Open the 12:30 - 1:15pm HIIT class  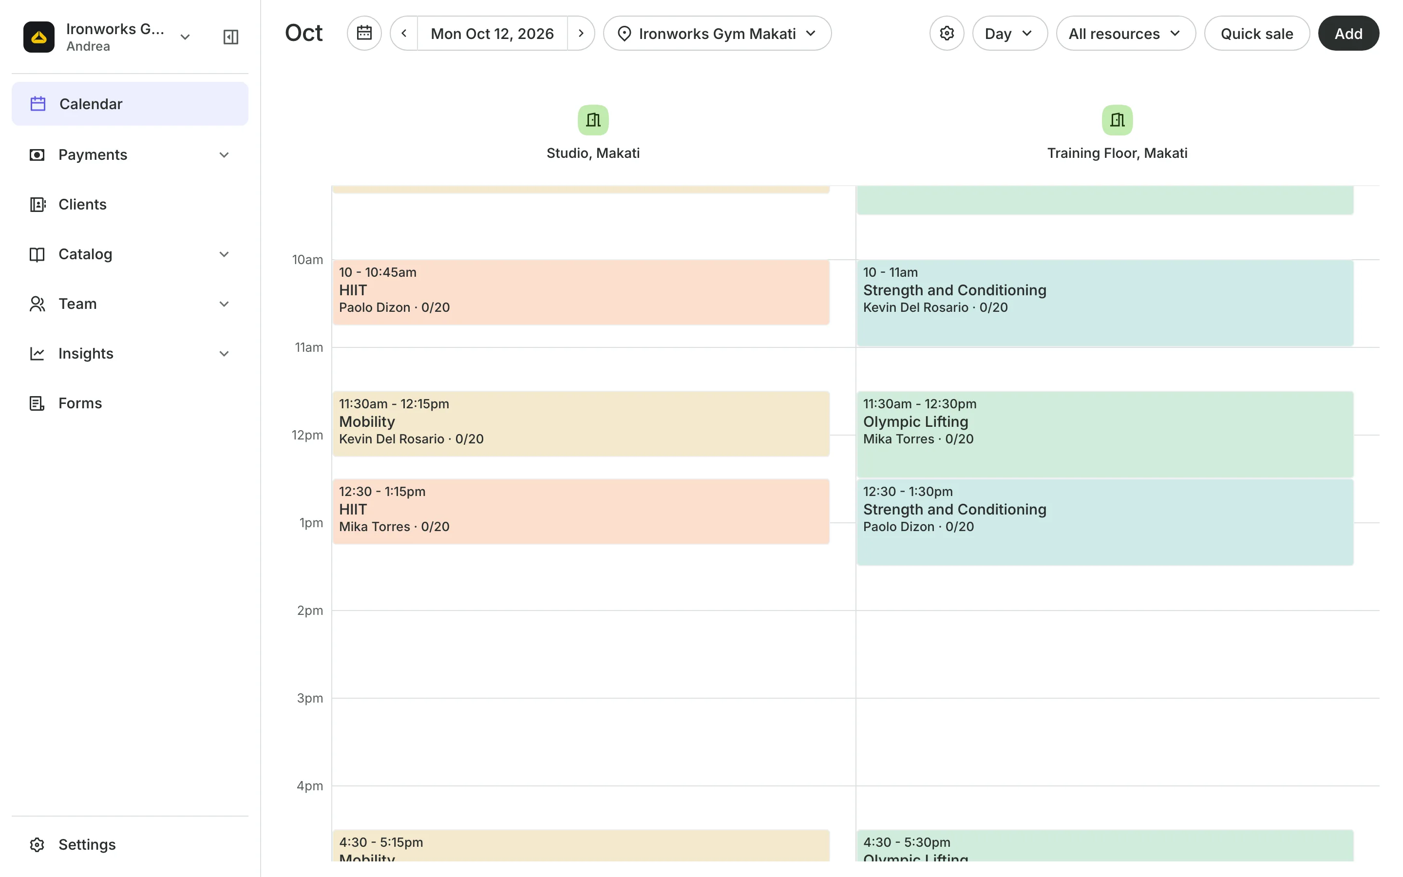coord(581,512)
